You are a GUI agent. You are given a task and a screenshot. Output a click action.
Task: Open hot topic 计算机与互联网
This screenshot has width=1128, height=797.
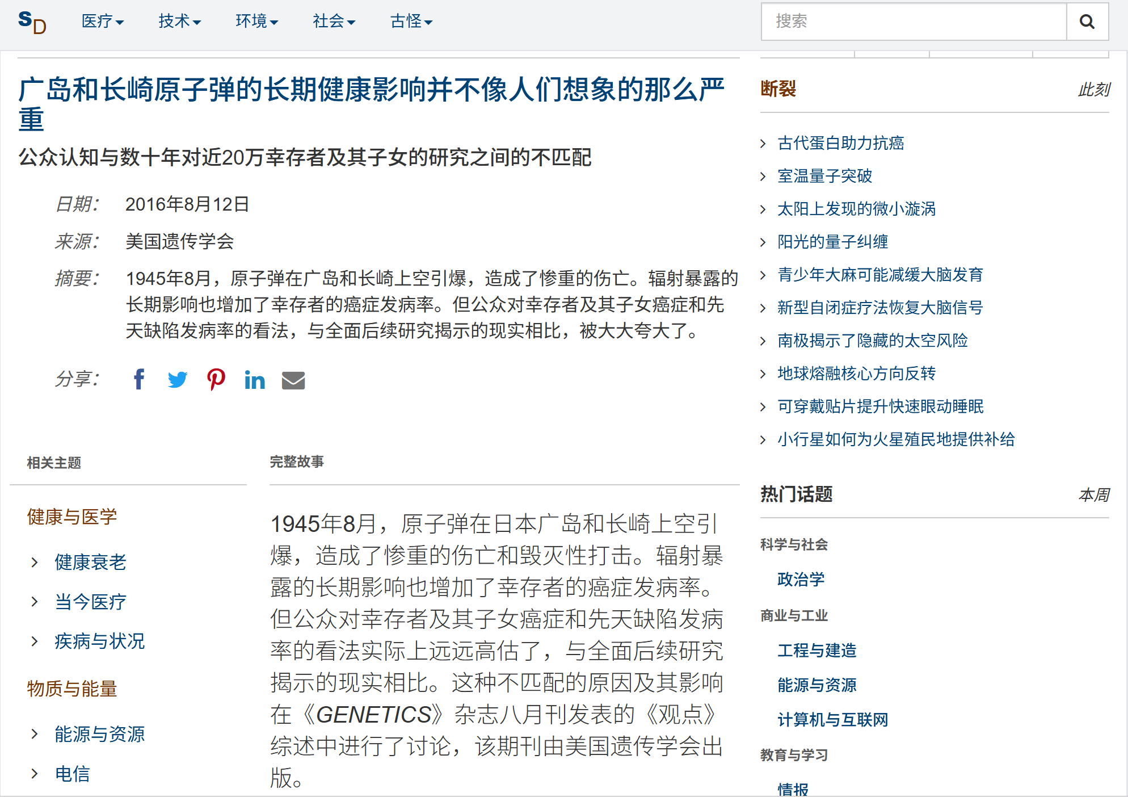click(832, 720)
